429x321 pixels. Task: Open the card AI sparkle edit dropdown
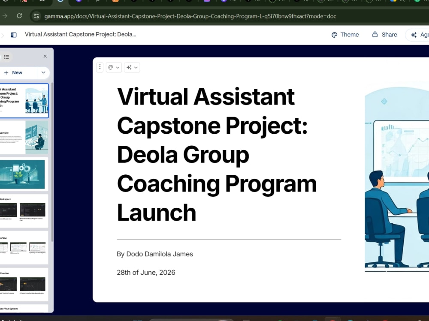[132, 67]
